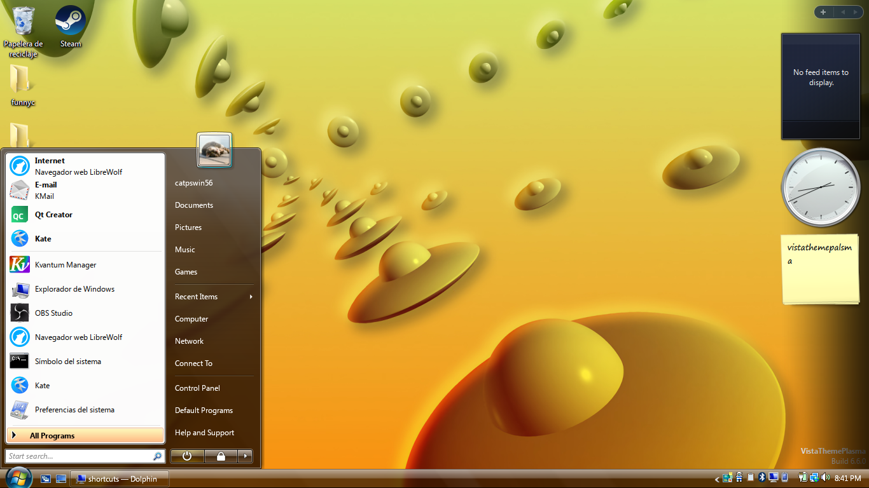
Task: Open Preferencias del sistema
Action: 85,410
